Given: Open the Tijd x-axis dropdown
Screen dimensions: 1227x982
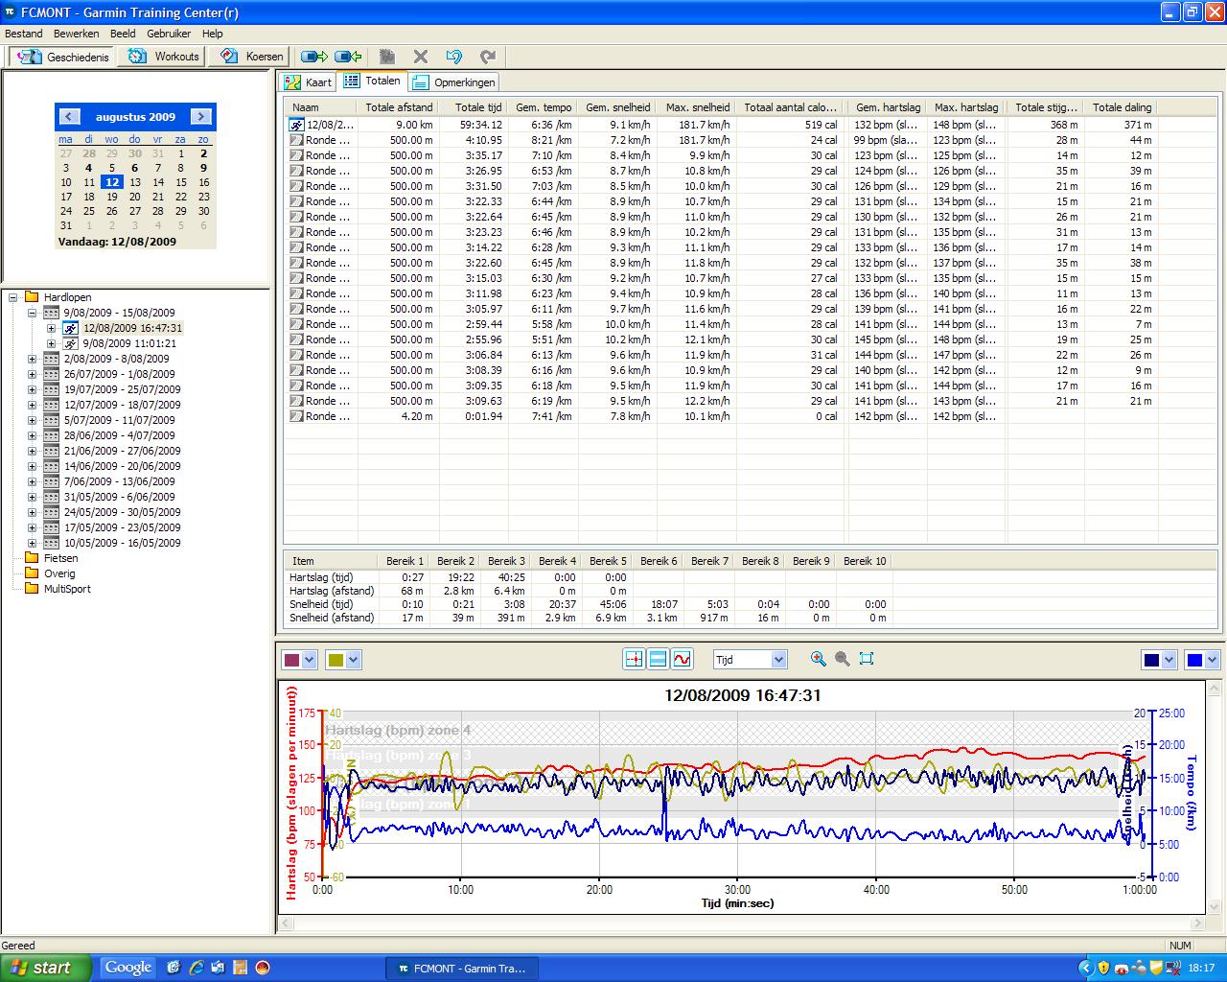Looking at the screenshot, I should pos(778,660).
